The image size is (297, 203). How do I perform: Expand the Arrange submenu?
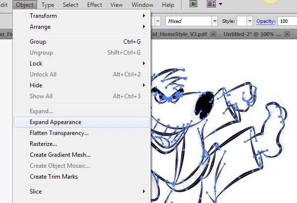point(82,27)
